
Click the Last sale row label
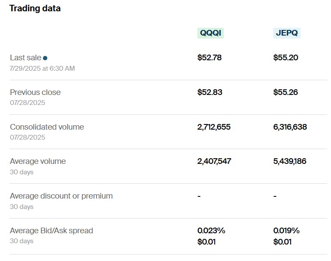tap(26, 58)
